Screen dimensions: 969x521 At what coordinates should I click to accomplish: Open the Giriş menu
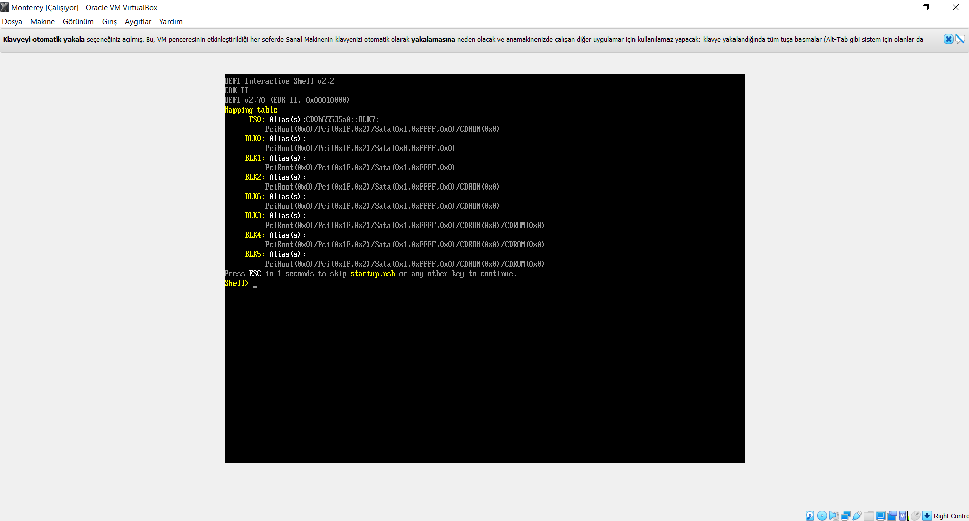coord(109,22)
